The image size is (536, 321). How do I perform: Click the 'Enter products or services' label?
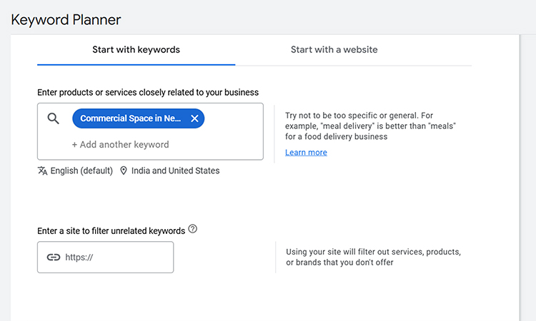148,93
